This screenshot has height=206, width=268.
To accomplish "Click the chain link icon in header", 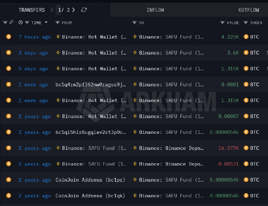I will [x=11, y=22].
